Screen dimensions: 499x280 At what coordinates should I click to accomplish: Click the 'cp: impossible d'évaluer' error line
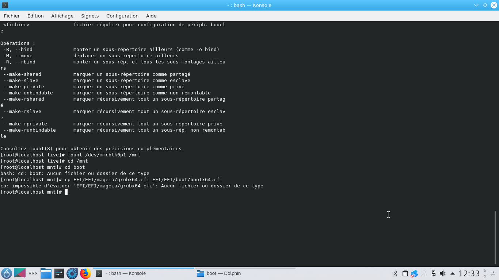(132, 186)
